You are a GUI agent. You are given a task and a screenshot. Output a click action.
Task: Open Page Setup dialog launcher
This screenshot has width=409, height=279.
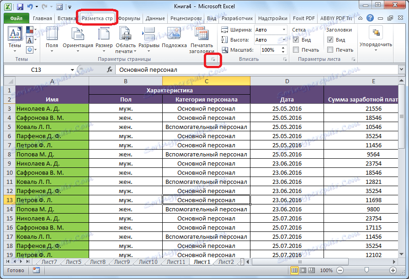click(212, 60)
